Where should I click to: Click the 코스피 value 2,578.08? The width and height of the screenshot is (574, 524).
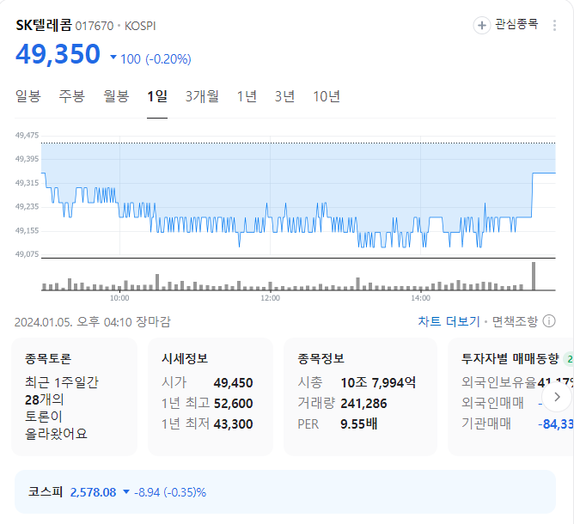[93, 492]
